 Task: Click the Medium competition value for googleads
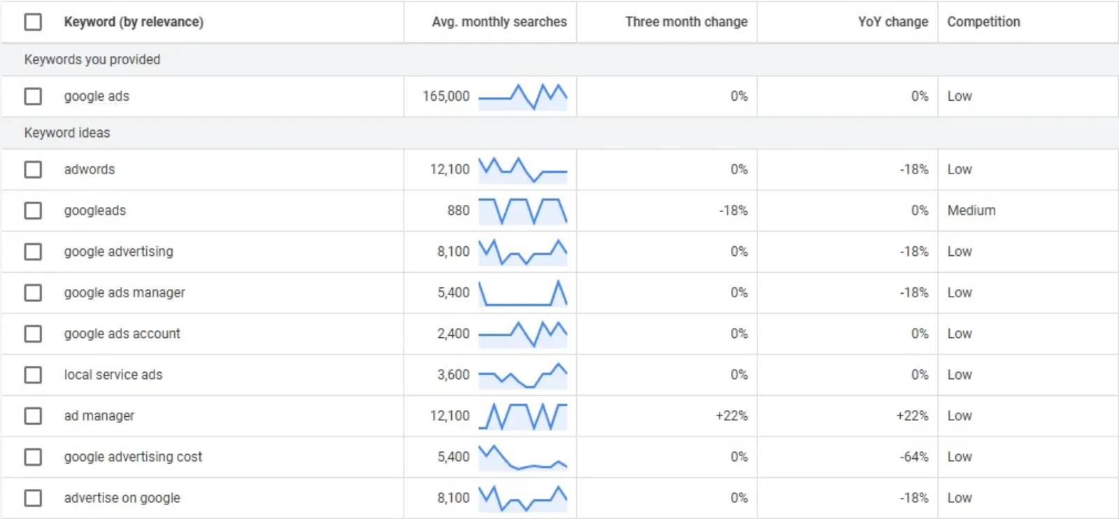pyautogui.click(x=971, y=211)
